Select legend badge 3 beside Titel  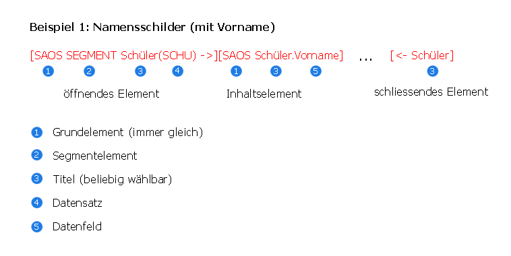point(37,179)
